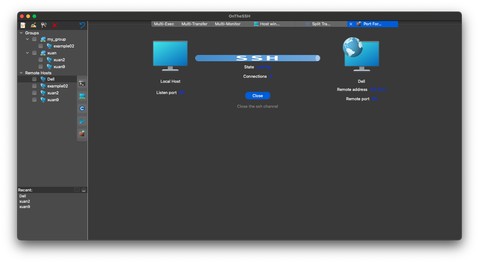This screenshot has height=263, width=479.
Task: Open the Multi-Monitor tab
Action: pyautogui.click(x=227, y=24)
